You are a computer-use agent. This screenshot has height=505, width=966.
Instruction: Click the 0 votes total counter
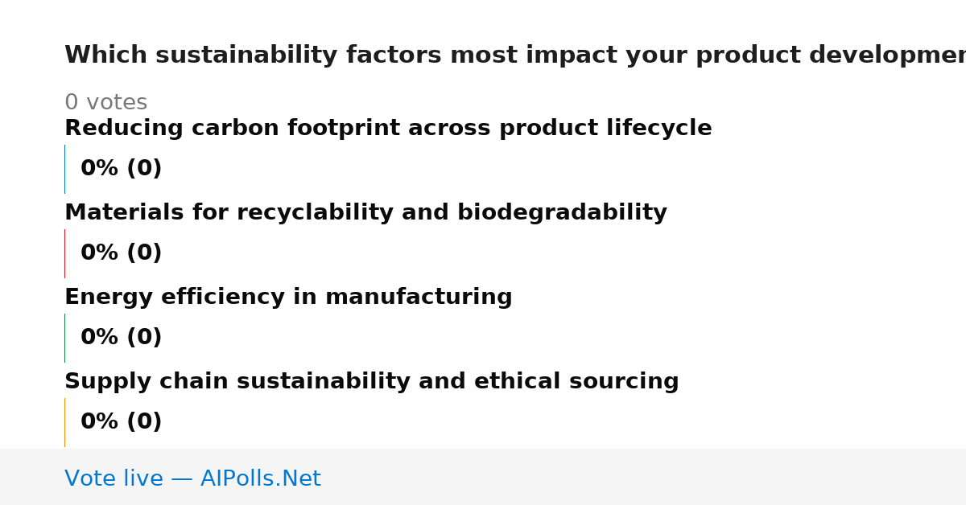[106, 103]
